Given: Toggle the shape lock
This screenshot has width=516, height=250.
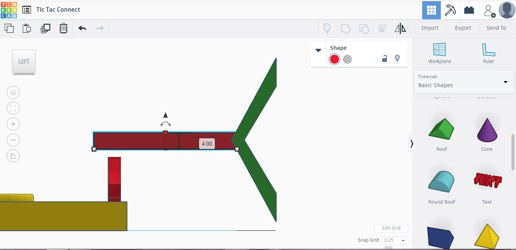Looking at the screenshot, I should (384, 58).
